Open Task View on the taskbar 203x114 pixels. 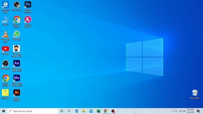(x=69, y=111)
